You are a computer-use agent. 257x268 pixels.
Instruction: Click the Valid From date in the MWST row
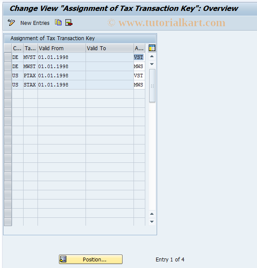[62, 66]
